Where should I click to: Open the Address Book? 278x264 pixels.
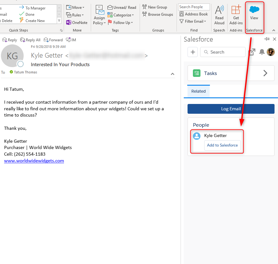tap(194, 14)
